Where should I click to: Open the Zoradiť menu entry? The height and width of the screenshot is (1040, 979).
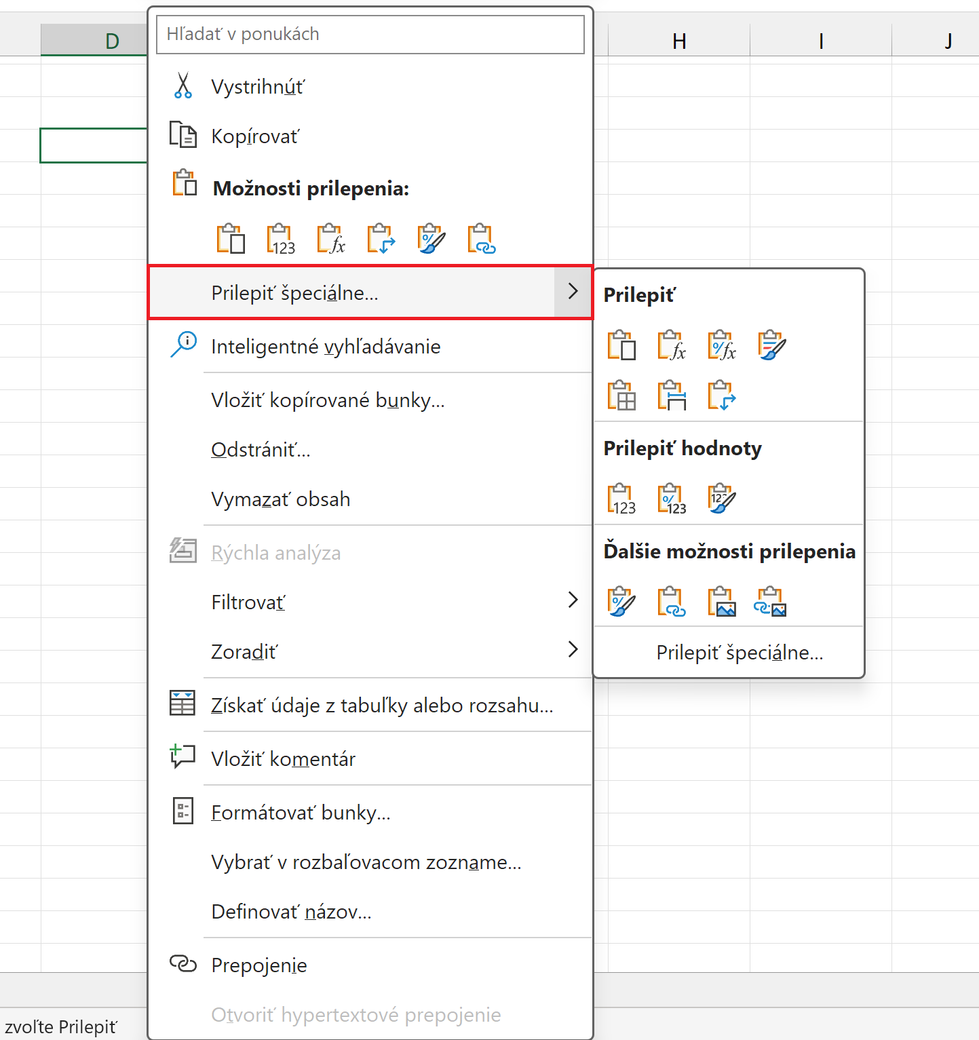click(370, 652)
